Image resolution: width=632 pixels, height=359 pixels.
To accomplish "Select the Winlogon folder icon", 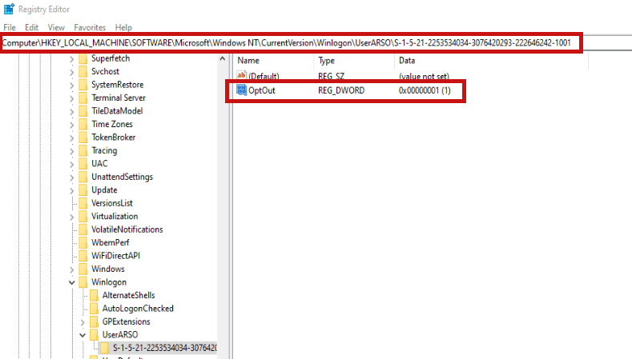I will 83,282.
